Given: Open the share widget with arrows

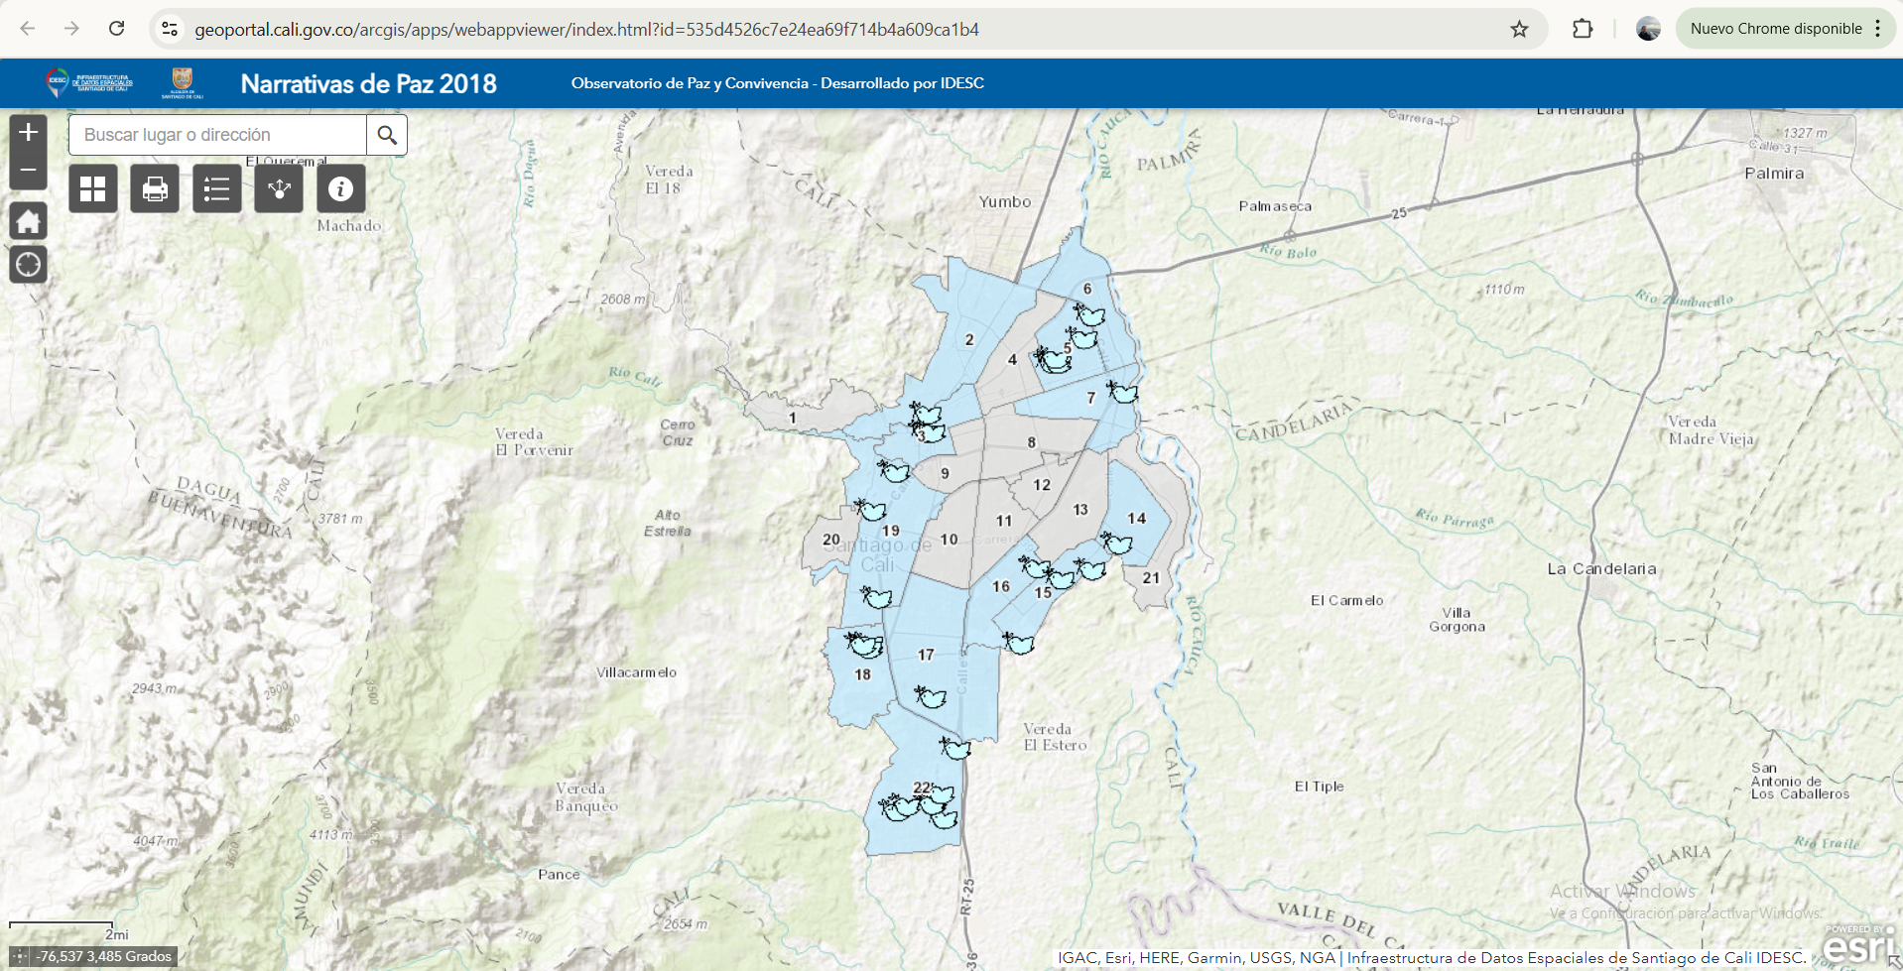Looking at the screenshot, I should (279, 188).
